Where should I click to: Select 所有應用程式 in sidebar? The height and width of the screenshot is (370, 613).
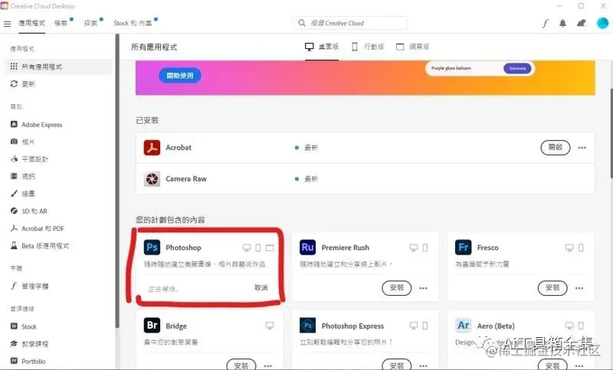58,67
